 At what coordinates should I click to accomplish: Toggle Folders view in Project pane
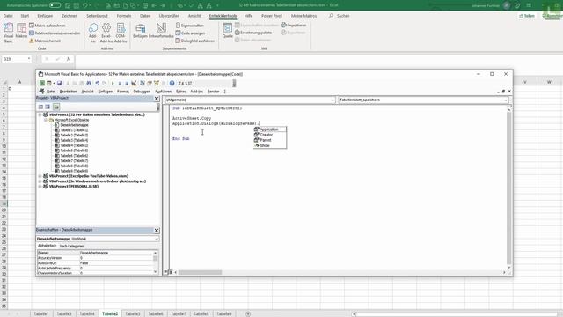56,107
